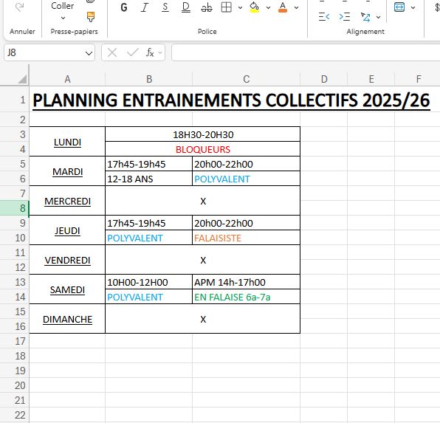Open the Coller paste menu

tap(63, 10)
